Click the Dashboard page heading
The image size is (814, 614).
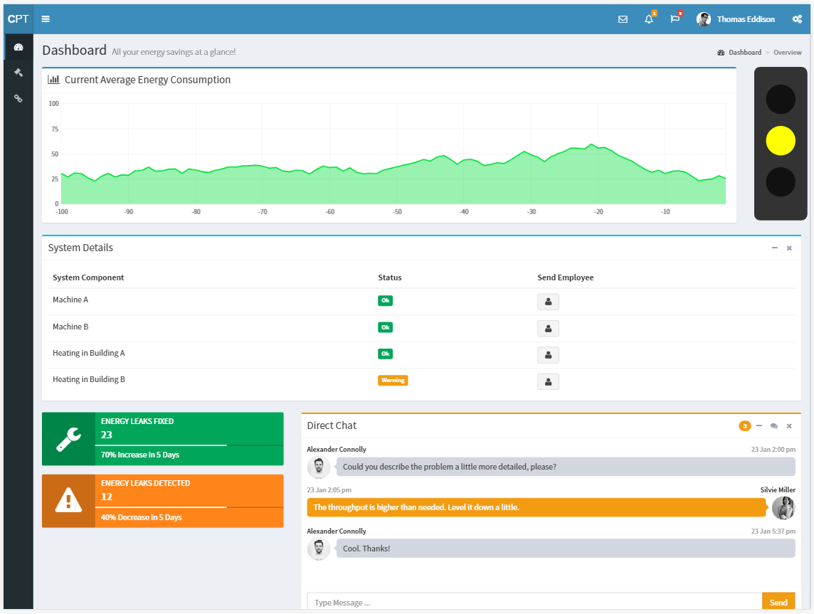point(74,51)
